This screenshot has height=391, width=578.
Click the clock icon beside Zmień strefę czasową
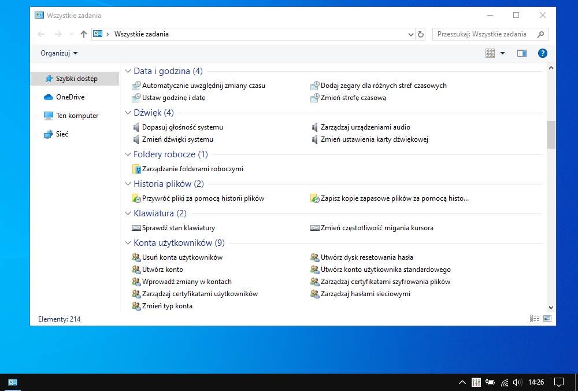click(x=314, y=98)
